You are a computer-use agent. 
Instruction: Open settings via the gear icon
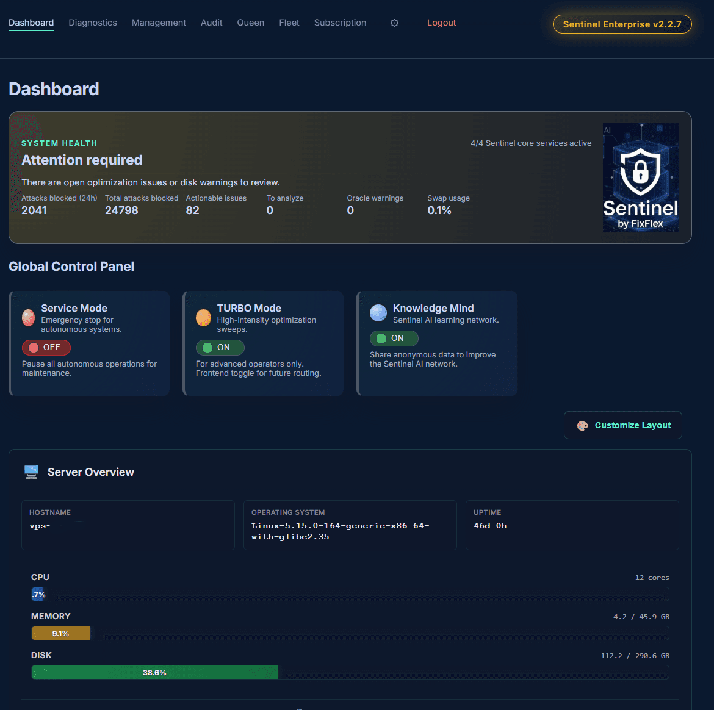click(394, 23)
